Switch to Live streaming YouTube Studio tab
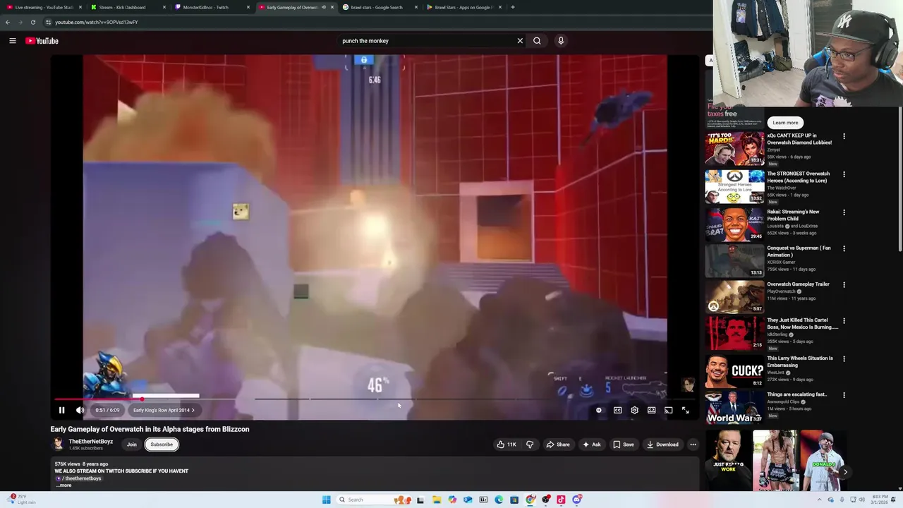The height and width of the screenshot is (508, 903). (x=43, y=7)
